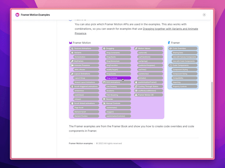This screenshot has width=225, height=168.
Task: Toggle the Orchestration filter pill
Action: tap(86, 57)
